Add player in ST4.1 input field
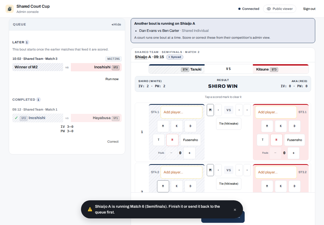The image size is (324, 225). pos(181,112)
